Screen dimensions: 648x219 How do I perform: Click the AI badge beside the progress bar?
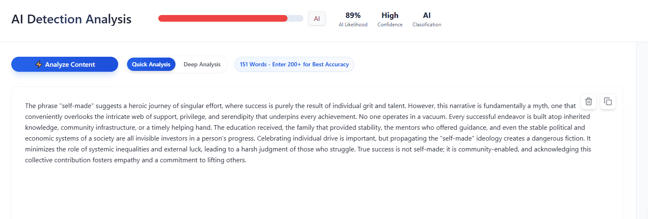coord(317,18)
